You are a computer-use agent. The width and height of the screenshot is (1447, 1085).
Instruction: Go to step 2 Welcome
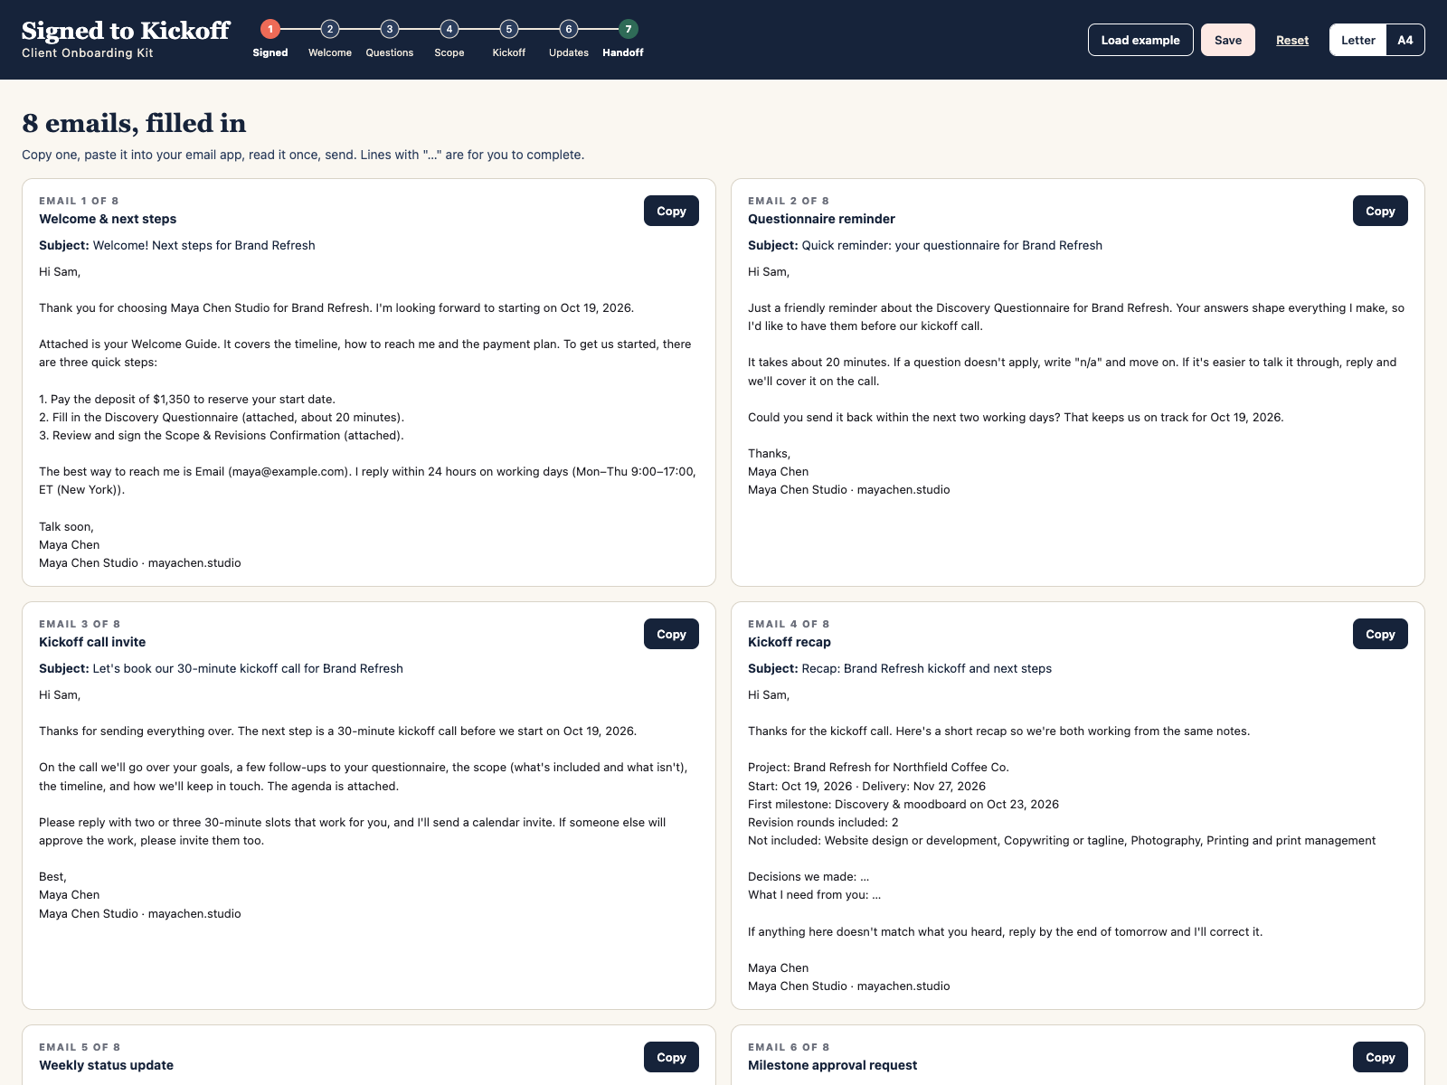[x=330, y=39]
